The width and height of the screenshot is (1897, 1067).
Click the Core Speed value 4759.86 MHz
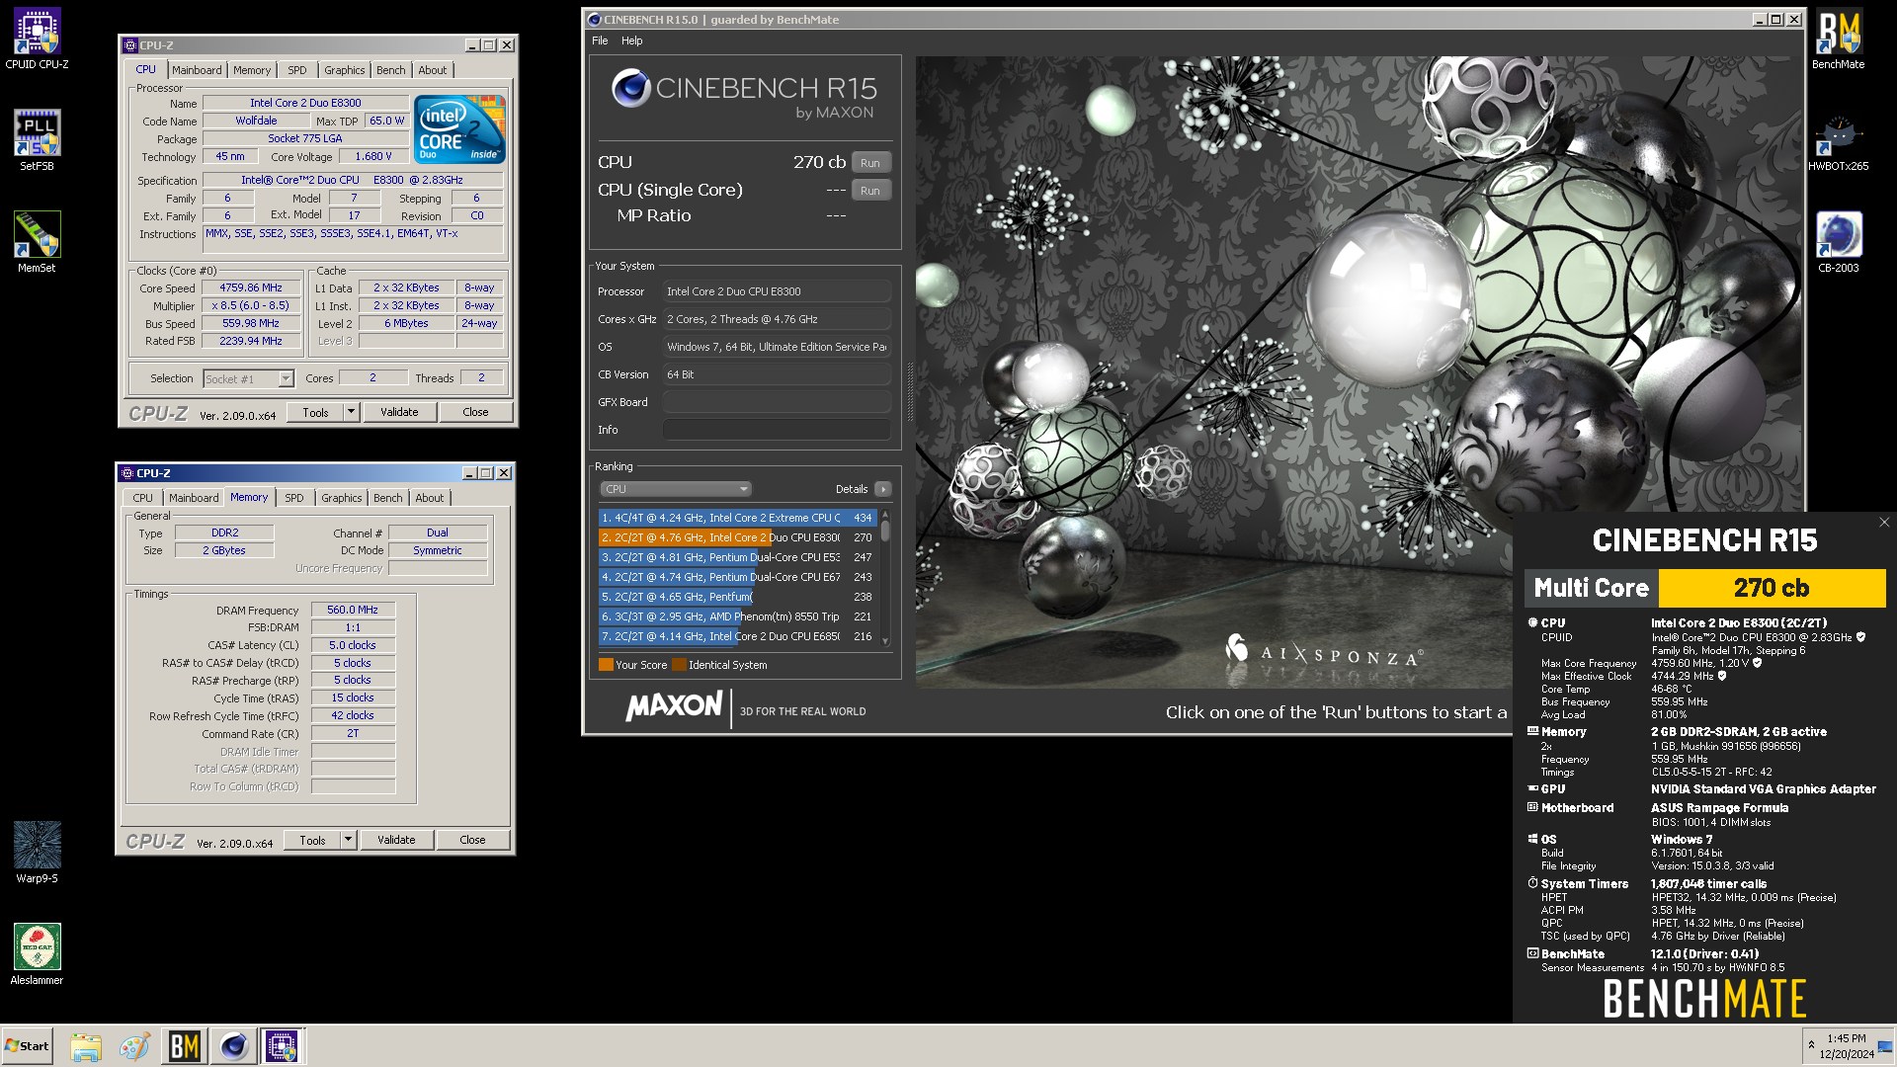[x=251, y=288]
